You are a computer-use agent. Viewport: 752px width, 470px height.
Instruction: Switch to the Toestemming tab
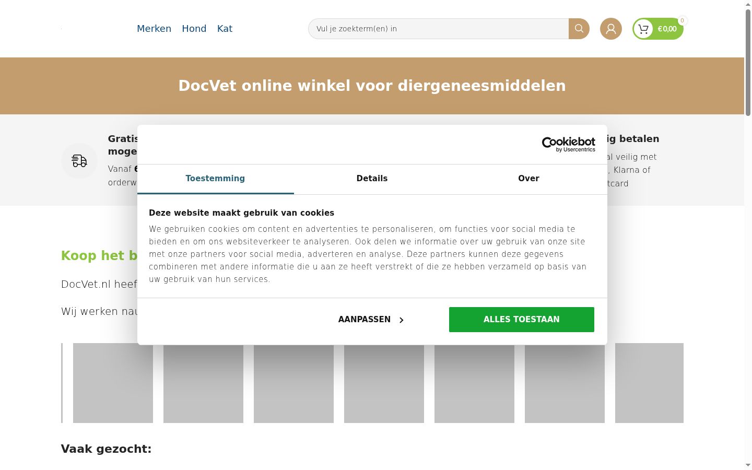click(215, 179)
